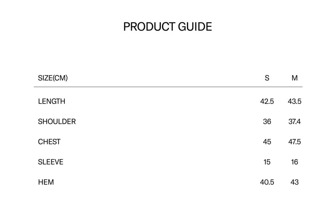Select the SIZE(CM) header label
Image resolution: width=336 pixels, height=205 pixels.
pyautogui.click(x=53, y=78)
